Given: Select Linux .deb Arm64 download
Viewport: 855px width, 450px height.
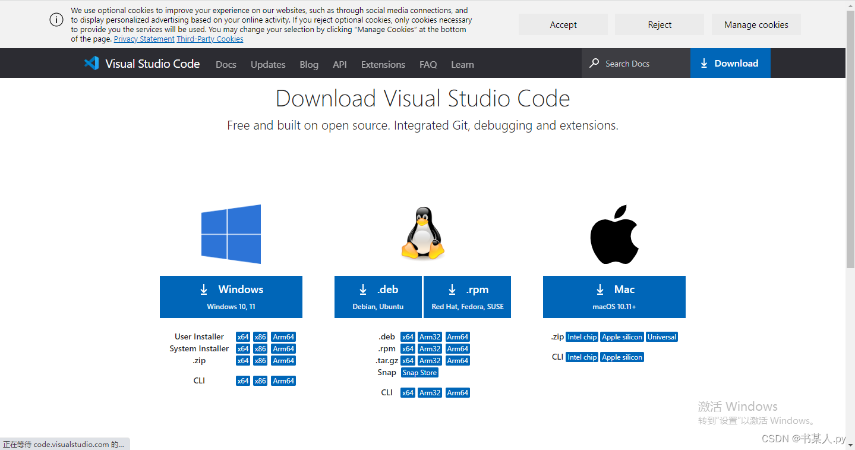Looking at the screenshot, I should (x=458, y=337).
